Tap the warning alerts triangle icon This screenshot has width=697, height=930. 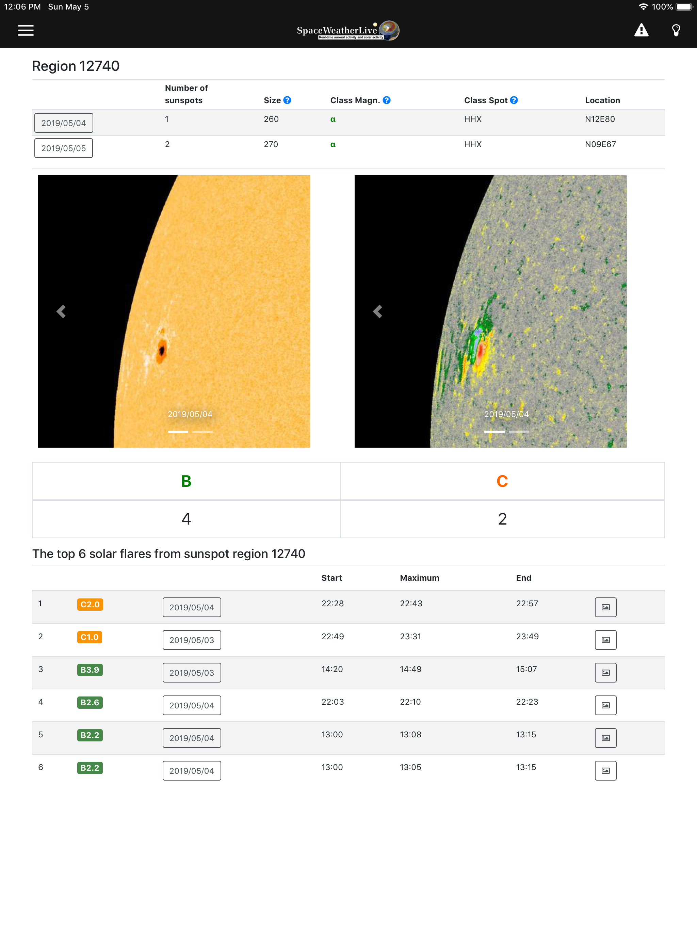641,30
